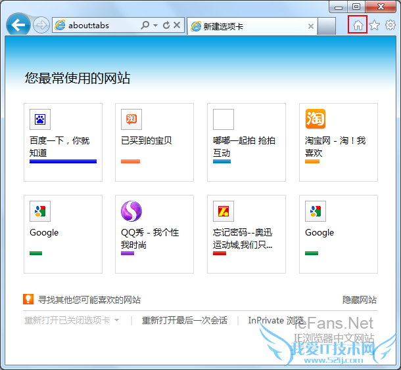Image resolution: width=401 pixels, height=370 pixels.
Task: Click the first Google tile icon
Action: pyautogui.click(x=40, y=211)
